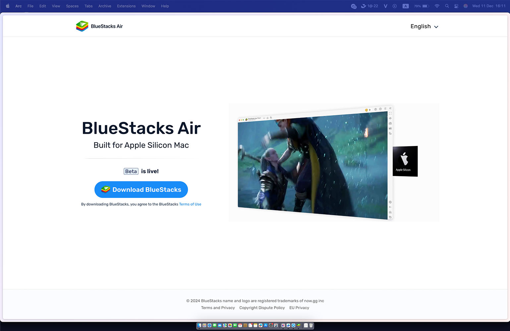Viewport: 510px width, 331px height.
Task: Open the View menu
Action: pos(56,6)
